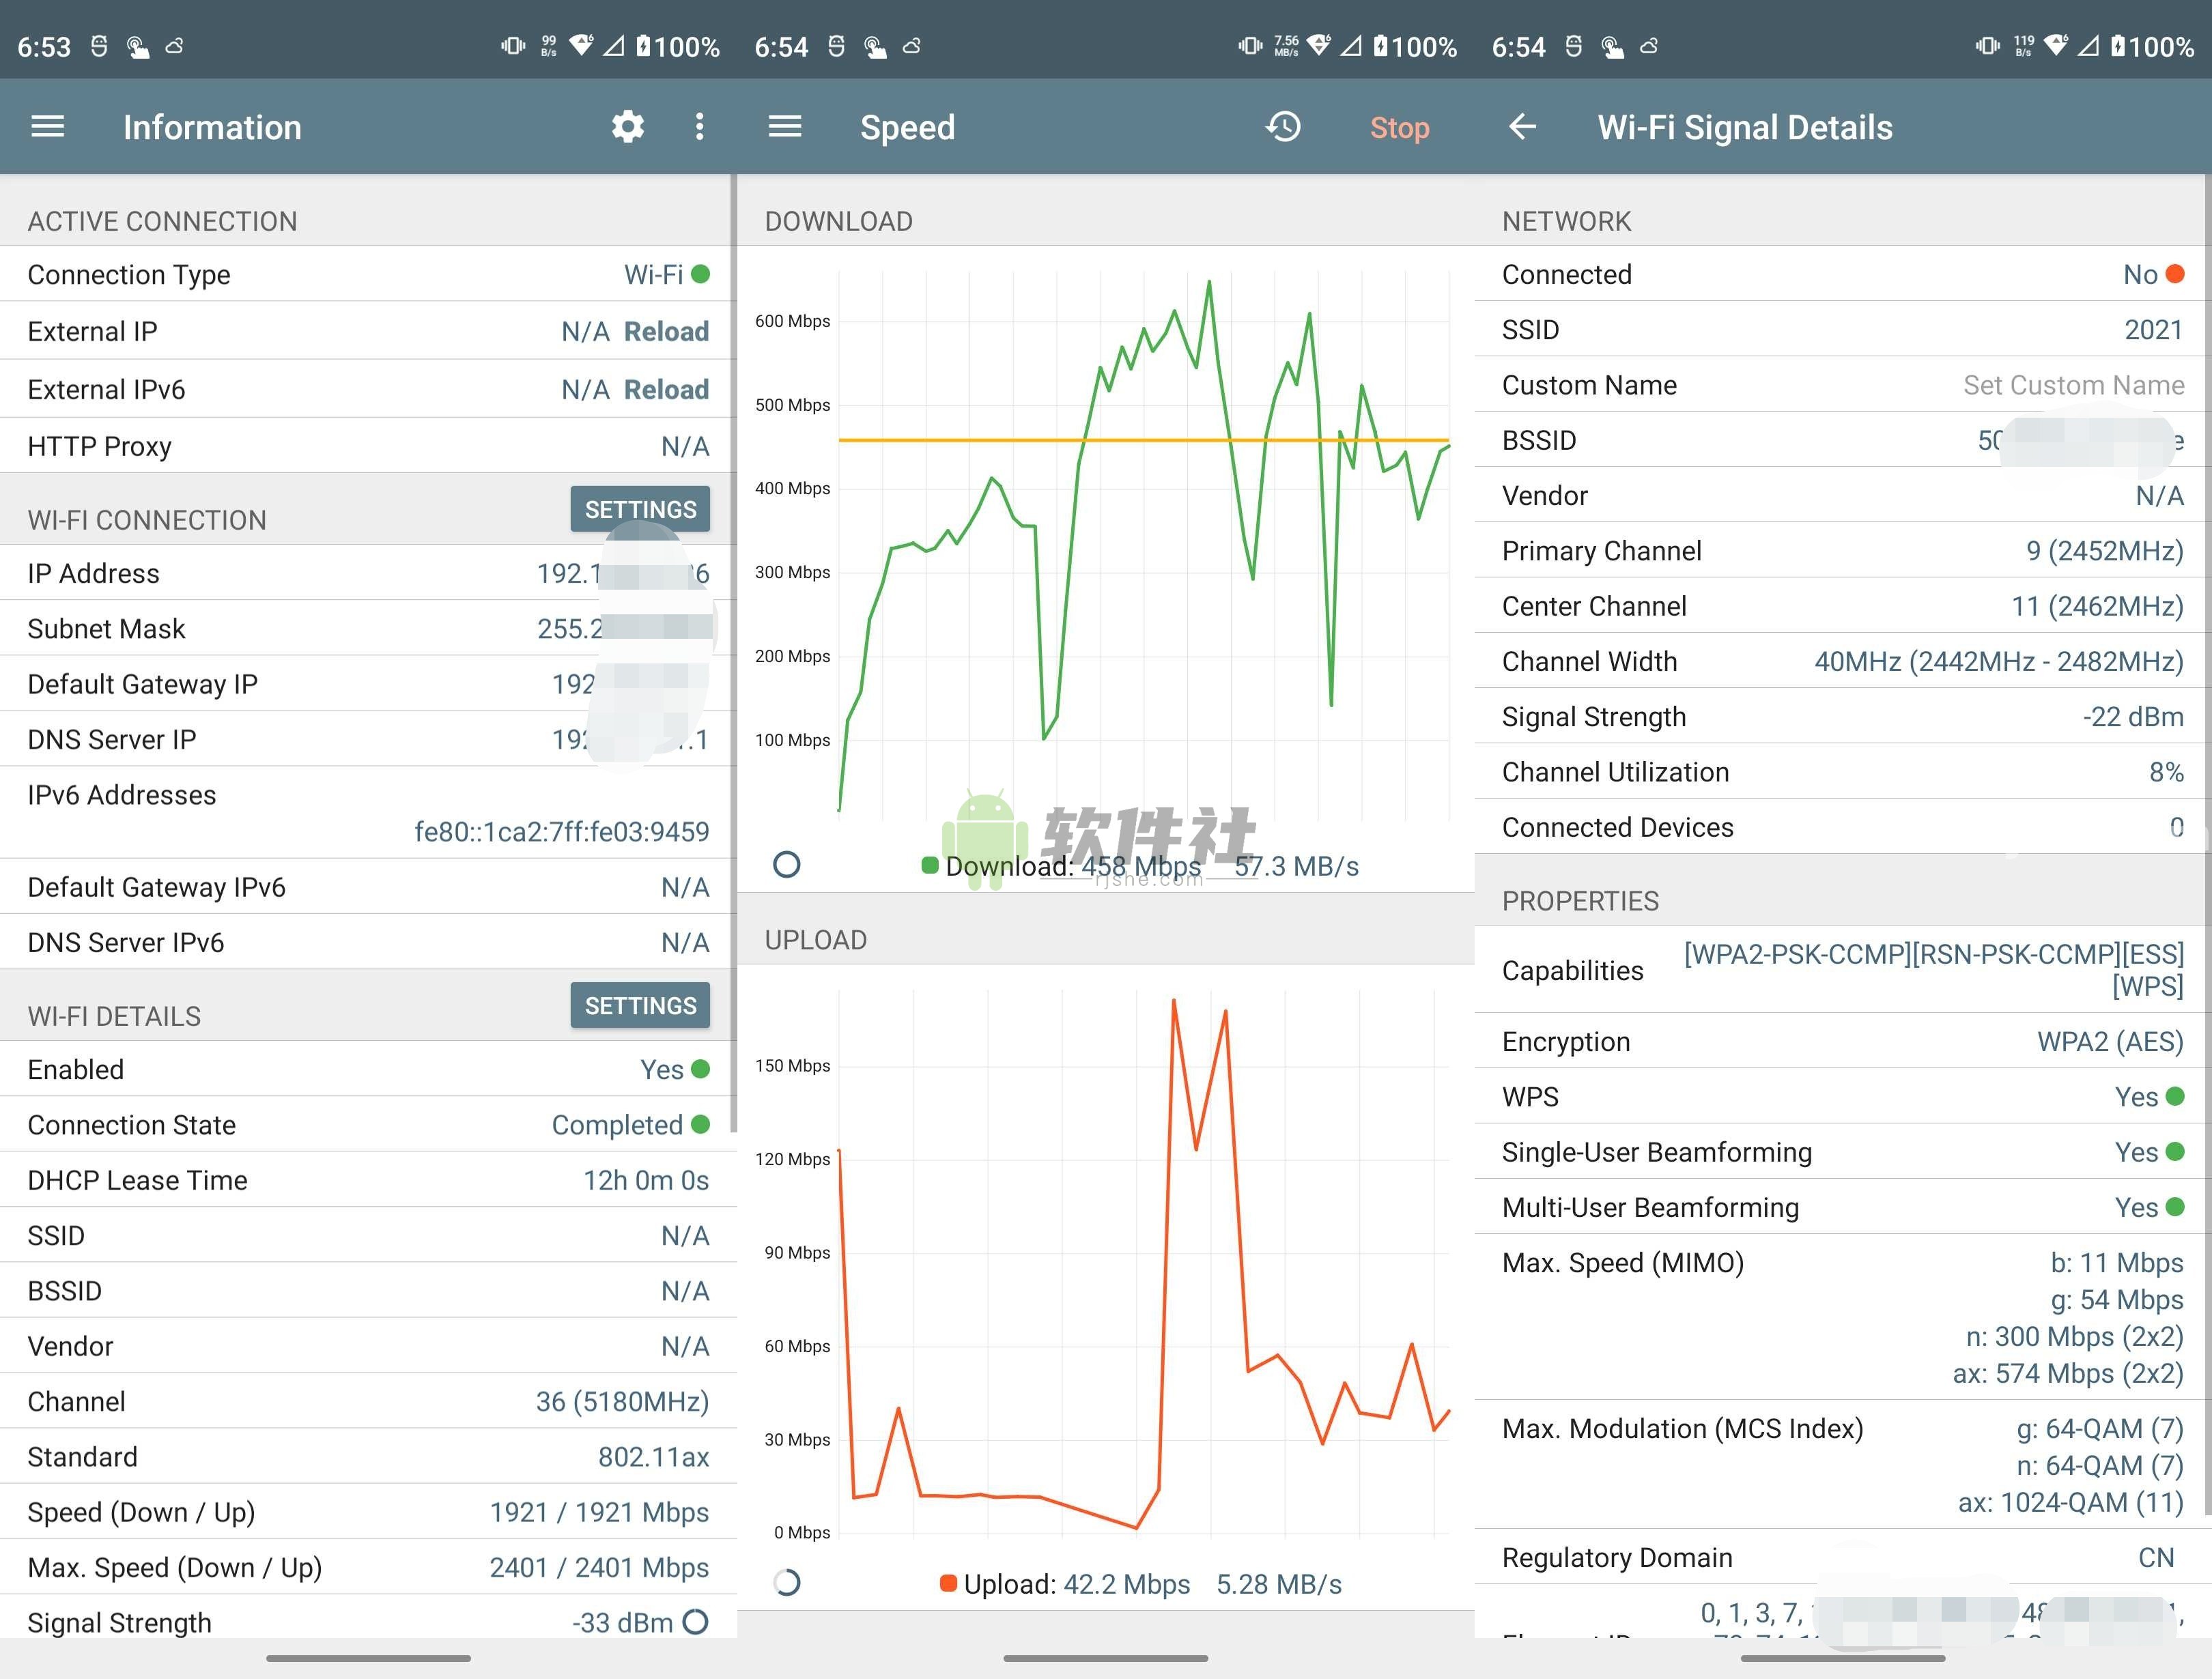
Task: Reload the External IPv6 address
Action: (666, 389)
